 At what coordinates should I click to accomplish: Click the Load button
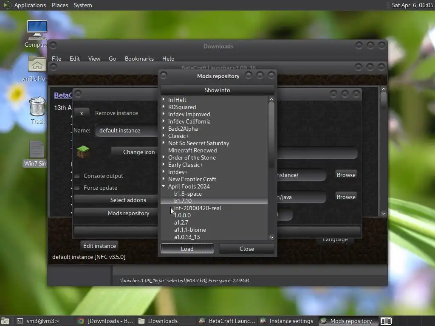[x=187, y=249]
